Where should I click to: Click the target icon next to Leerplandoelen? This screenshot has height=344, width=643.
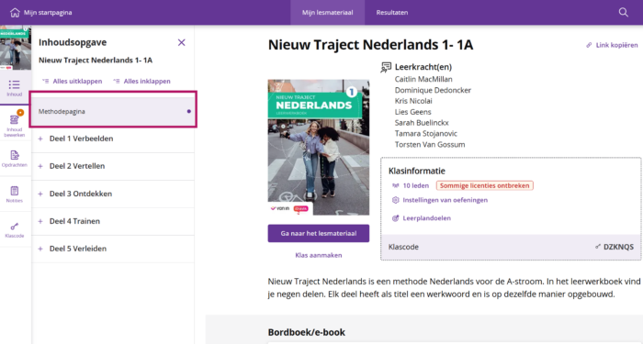pos(395,218)
